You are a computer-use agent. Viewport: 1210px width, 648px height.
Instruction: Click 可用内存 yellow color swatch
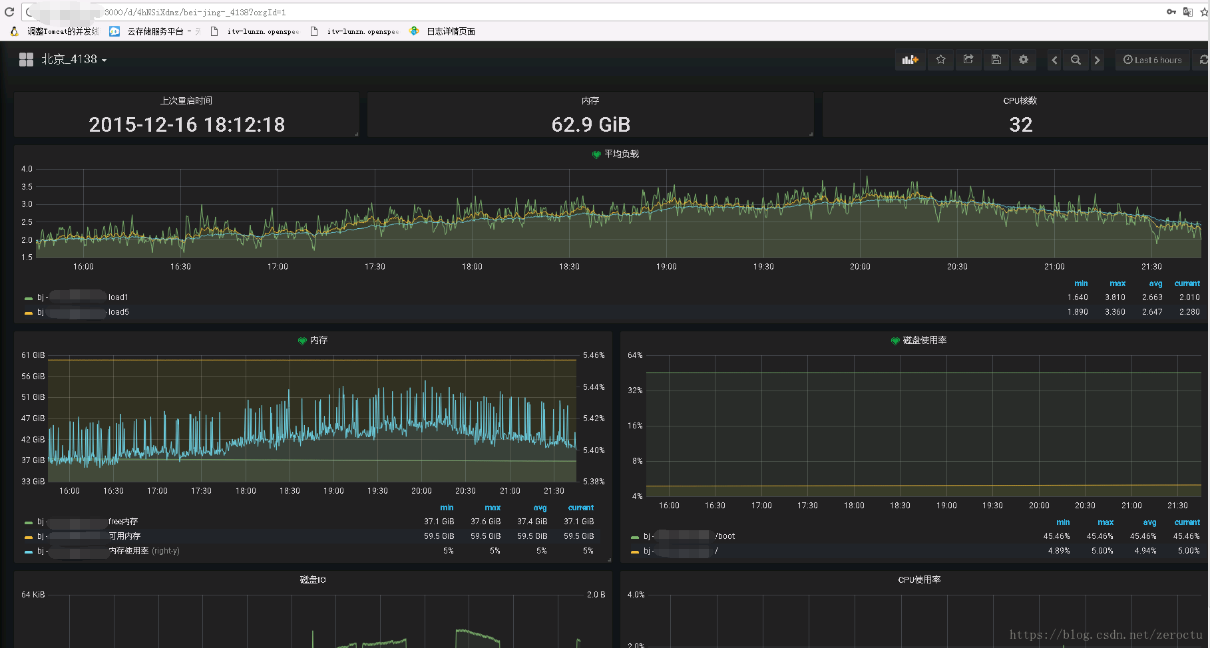point(29,537)
